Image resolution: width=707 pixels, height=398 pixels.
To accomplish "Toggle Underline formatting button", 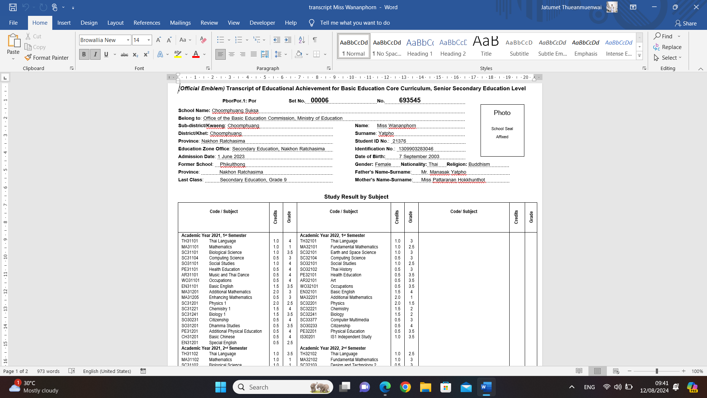I will coord(106,55).
